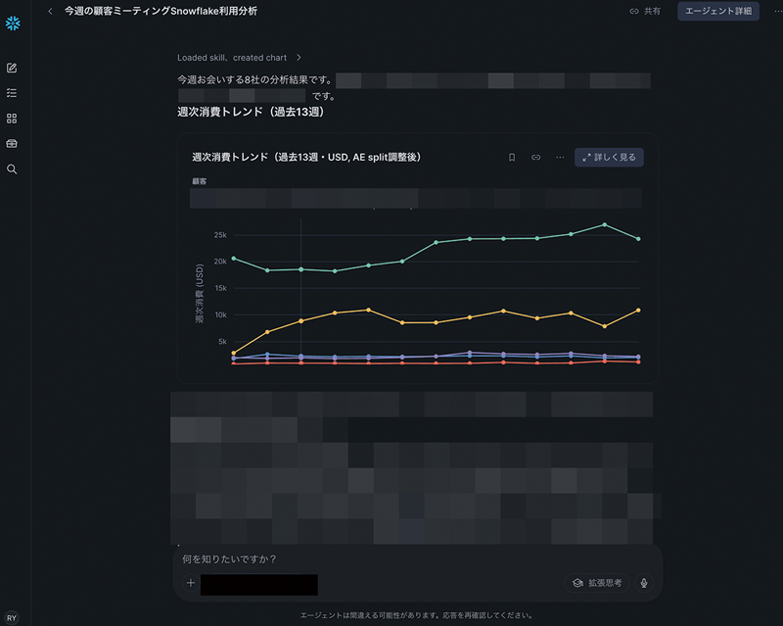This screenshot has width=783, height=626.
Task: Toggle 拡張思考 extended thinking
Action: coord(597,583)
